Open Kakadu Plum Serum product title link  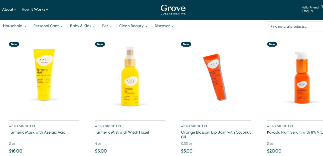click(295, 132)
